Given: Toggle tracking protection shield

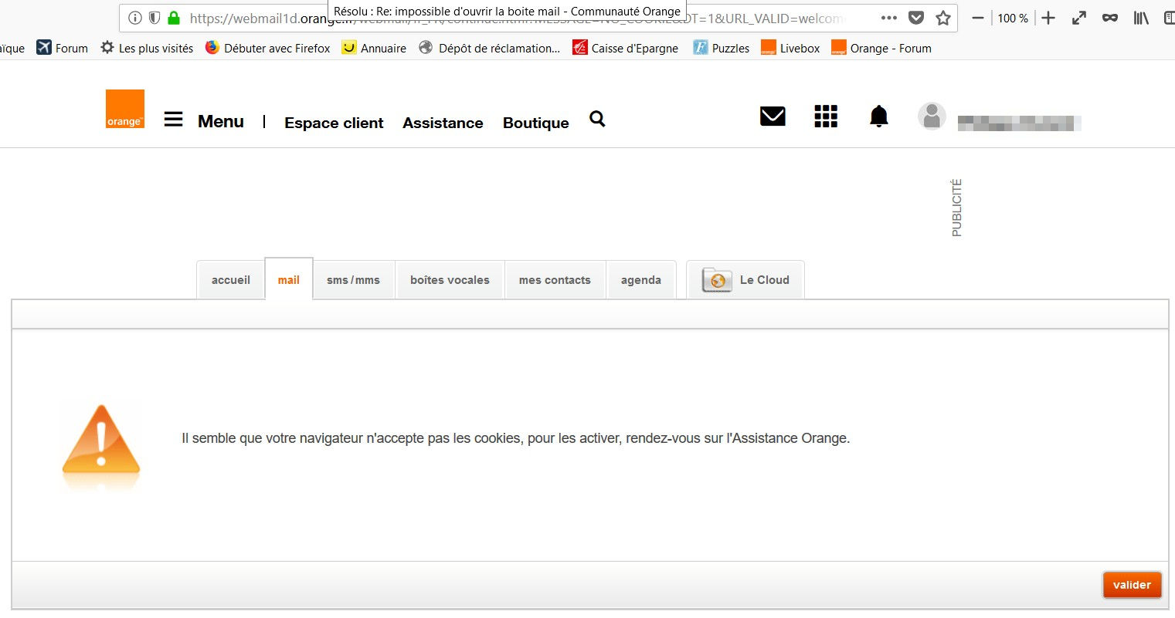Looking at the screenshot, I should point(155,16).
